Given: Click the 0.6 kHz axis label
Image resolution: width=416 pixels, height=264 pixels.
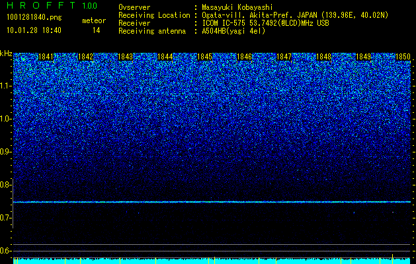Looking at the screenshot, I should point(5,251).
